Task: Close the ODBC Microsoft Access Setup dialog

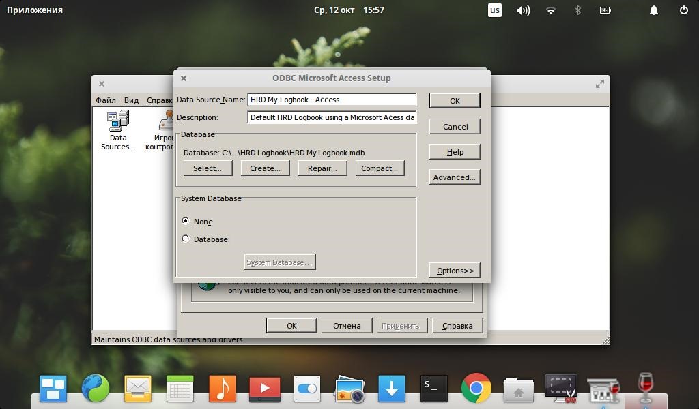Action: 183,78
